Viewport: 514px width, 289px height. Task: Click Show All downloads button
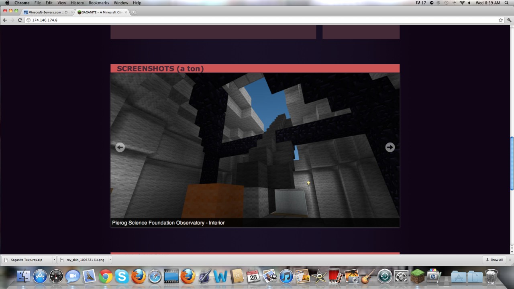tap(494, 260)
